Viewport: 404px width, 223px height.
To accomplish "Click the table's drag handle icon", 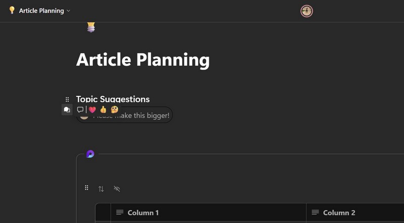I will pos(86,188).
